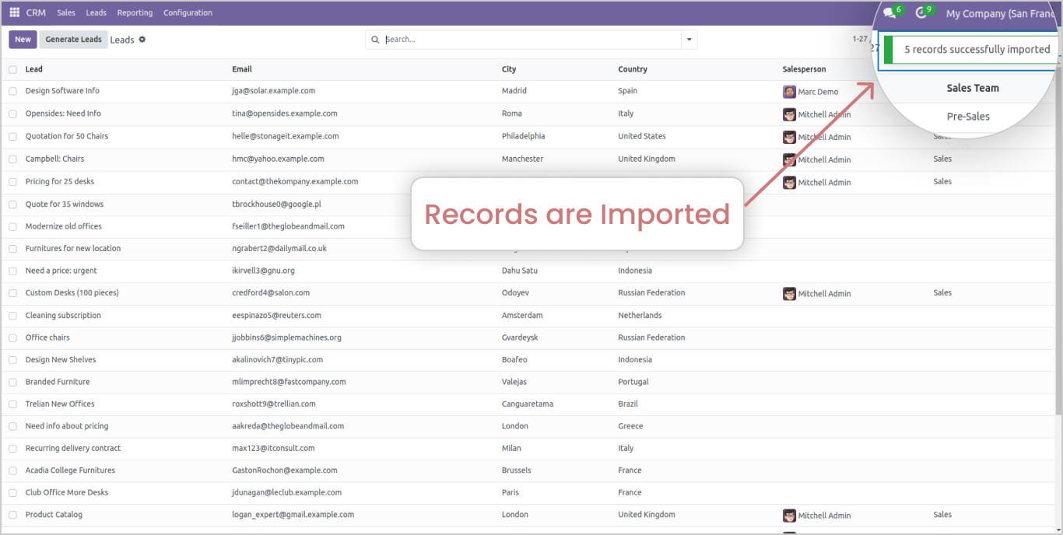This screenshot has width=1063, height=535.
Task: Open the Discuss messages icon
Action: [x=888, y=12]
